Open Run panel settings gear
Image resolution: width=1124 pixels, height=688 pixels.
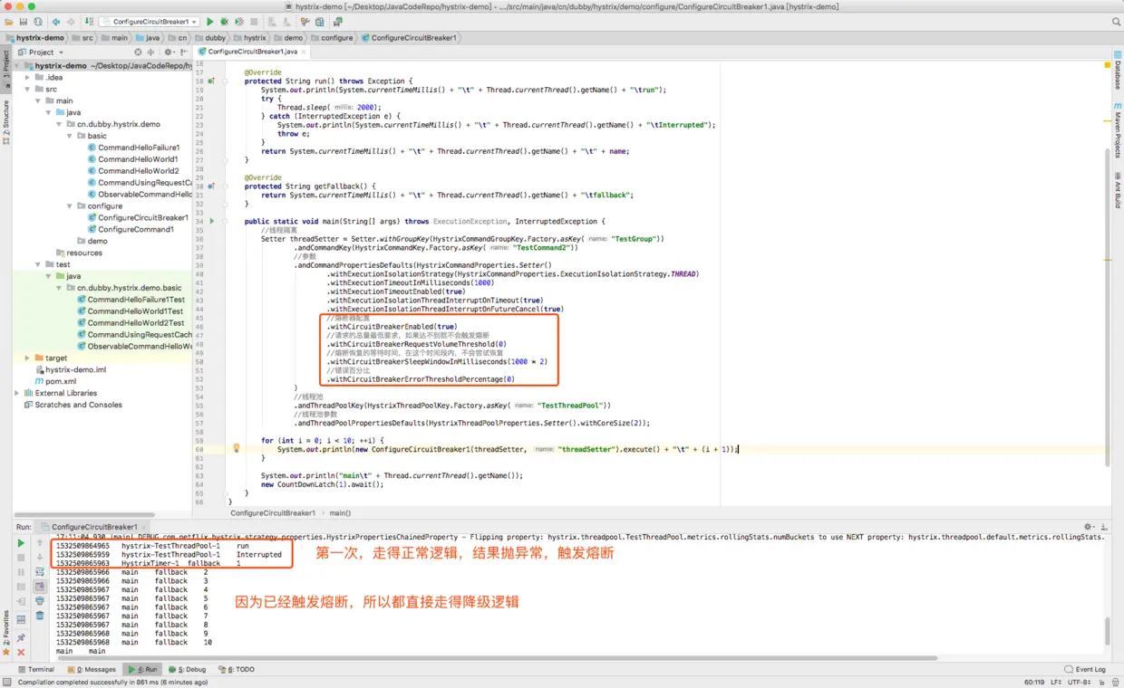pyautogui.click(x=1089, y=526)
